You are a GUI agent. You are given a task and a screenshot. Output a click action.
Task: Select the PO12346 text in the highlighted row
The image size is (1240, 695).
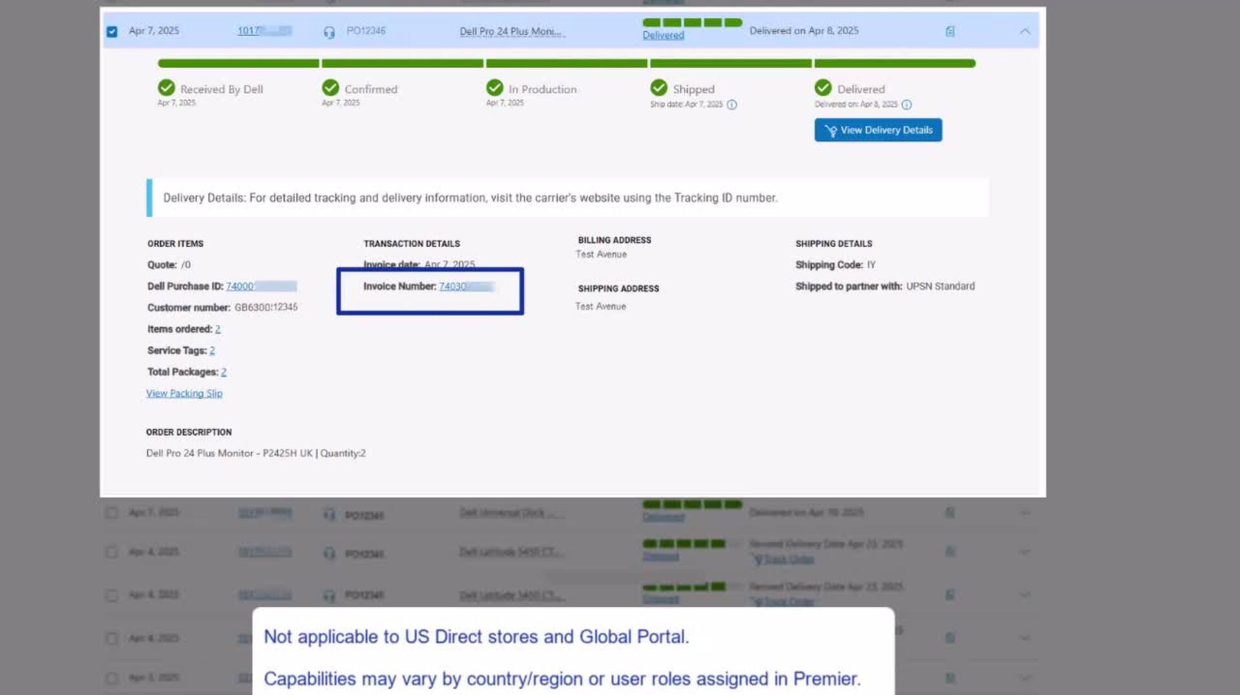coord(366,30)
